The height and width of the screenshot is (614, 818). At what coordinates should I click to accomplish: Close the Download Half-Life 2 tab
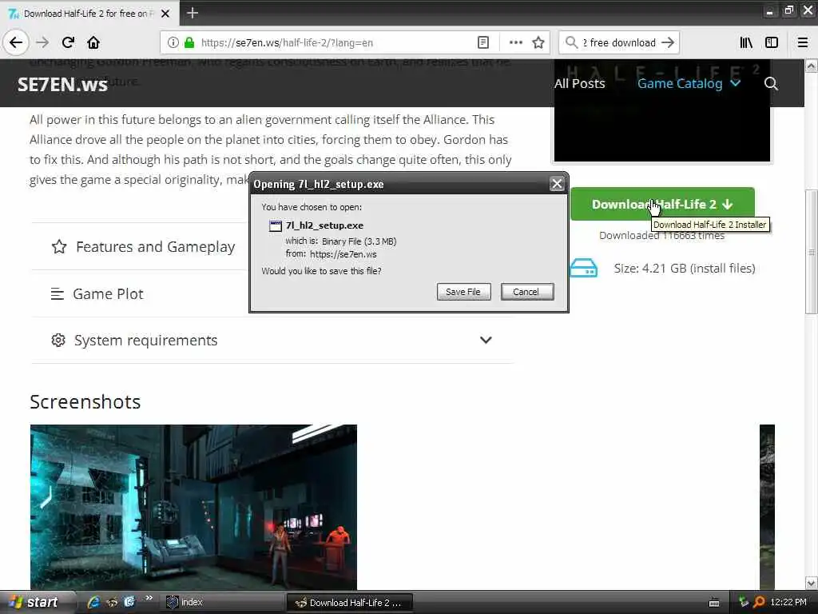(165, 14)
